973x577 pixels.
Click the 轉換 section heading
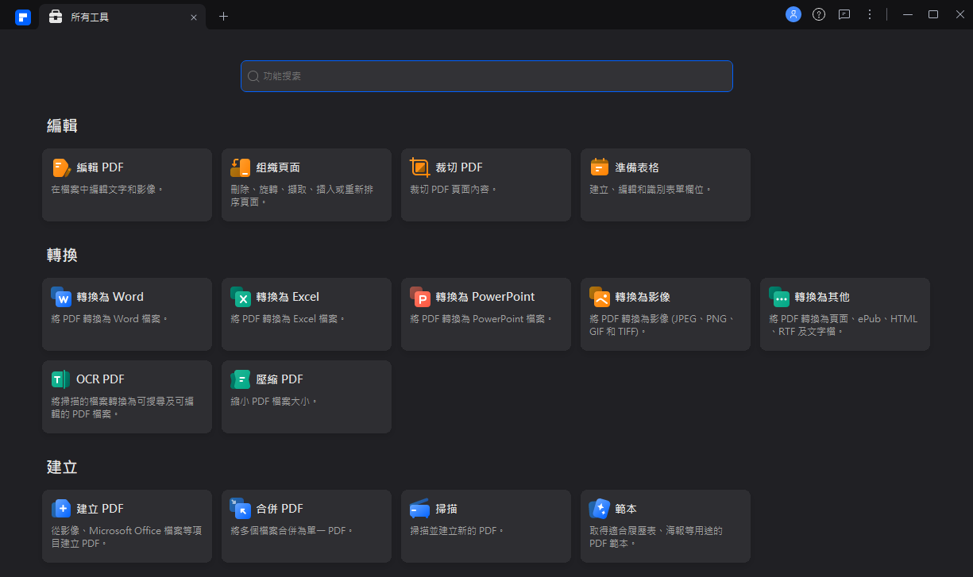pyautogui.click(x=62, y=255)
